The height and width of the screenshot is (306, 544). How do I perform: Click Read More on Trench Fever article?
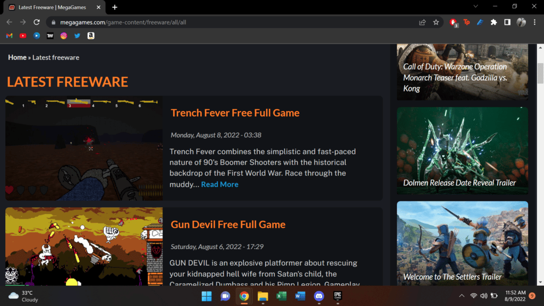[219, 184]
